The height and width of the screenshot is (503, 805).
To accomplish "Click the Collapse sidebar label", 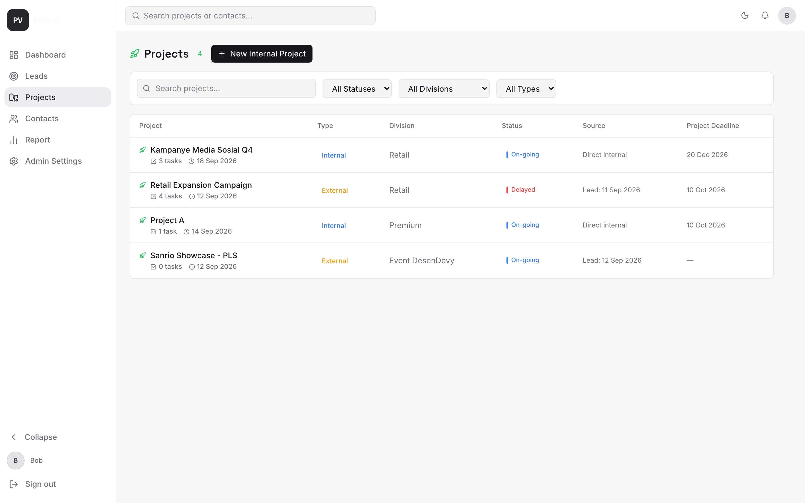I will 41,437.
